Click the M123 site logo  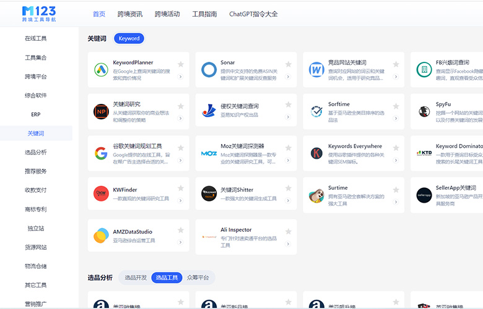click(x=39, y=14)
